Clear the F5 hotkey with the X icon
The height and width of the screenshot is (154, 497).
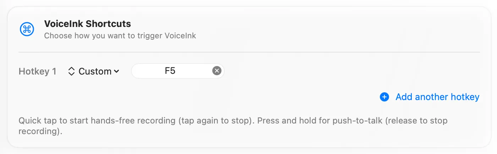pyautogui.click(x=217, y=71)
